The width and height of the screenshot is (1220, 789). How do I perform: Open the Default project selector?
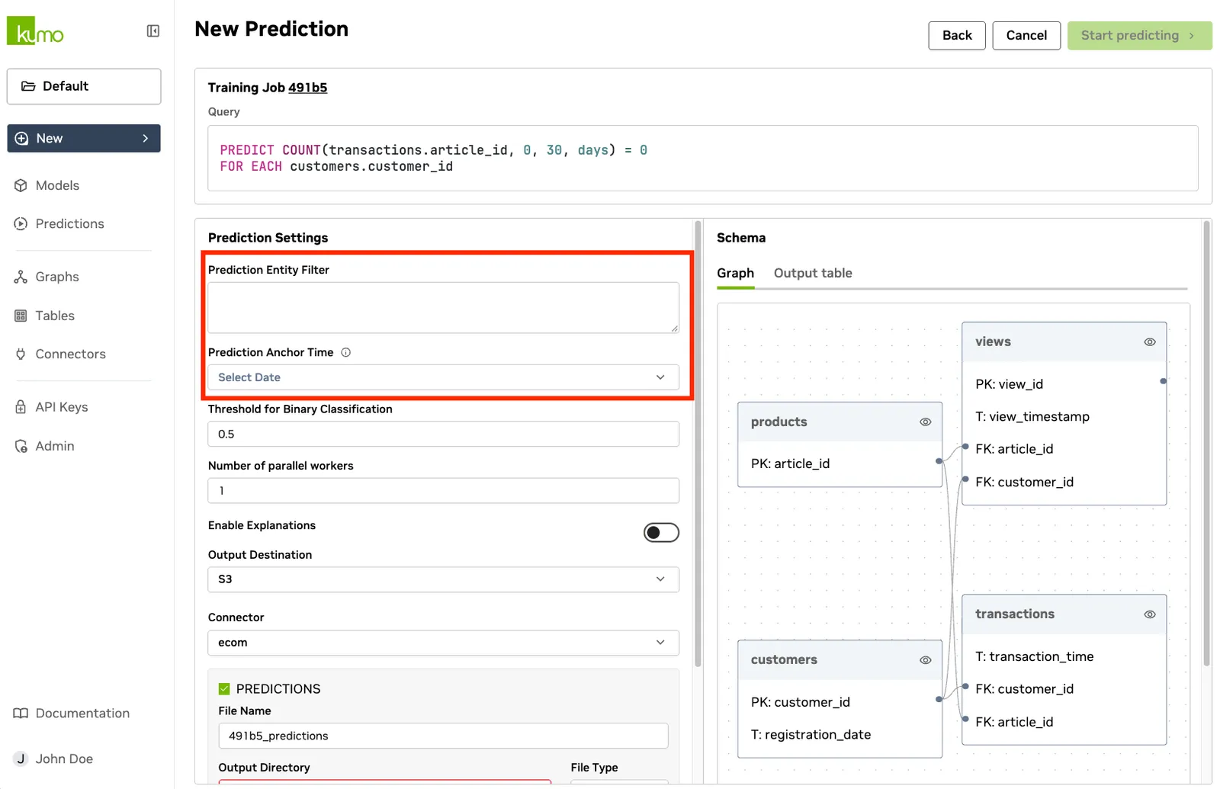[84, 86]
